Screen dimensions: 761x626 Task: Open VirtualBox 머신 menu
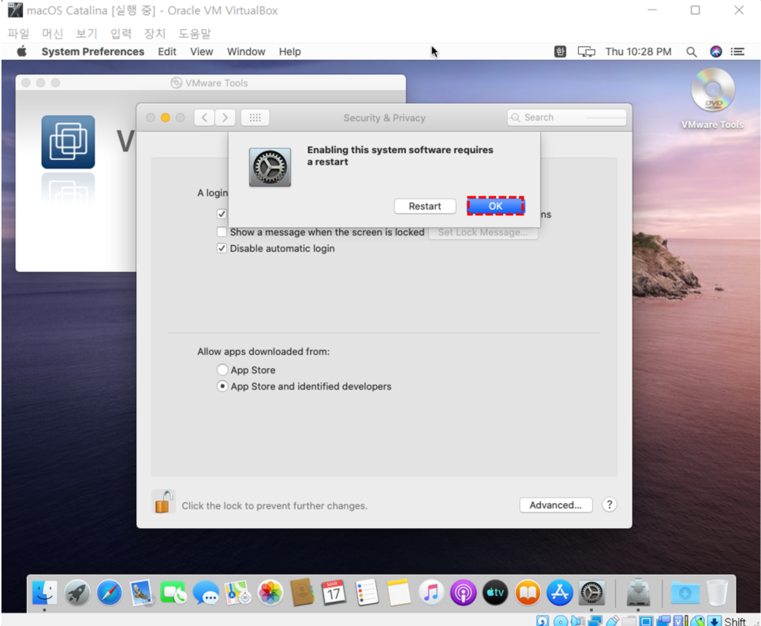[52, 33]
